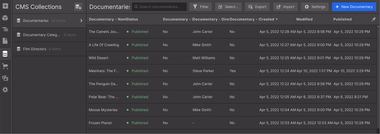Image resolution: width=380 pixels, height=134 pixels.
Task: Click New Documentary button
Action: tap(354, 7)
